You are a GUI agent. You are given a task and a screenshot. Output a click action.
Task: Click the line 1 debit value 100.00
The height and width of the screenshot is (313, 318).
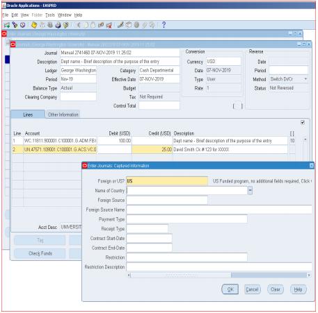pyautogui.click(x=115, y=141)
